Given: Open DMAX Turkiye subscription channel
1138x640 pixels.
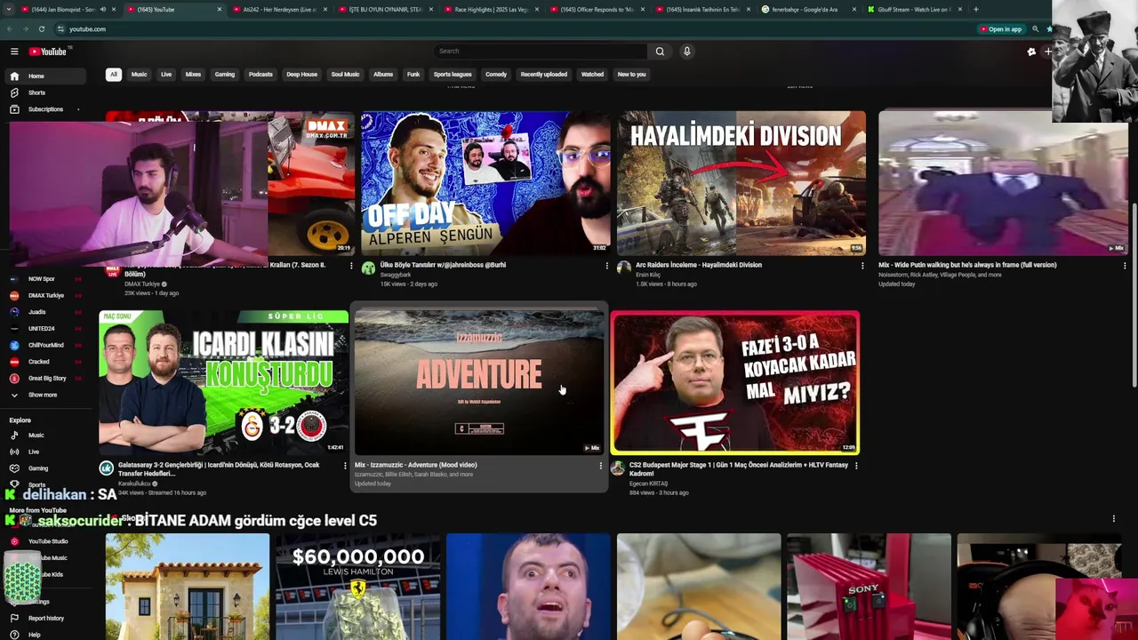Looking at the screenshot, I should click(46, 295).
